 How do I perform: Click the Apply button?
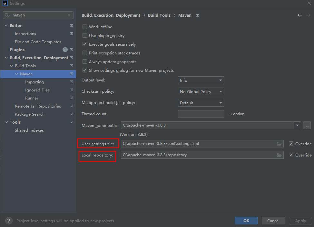[x=300, y=221]
